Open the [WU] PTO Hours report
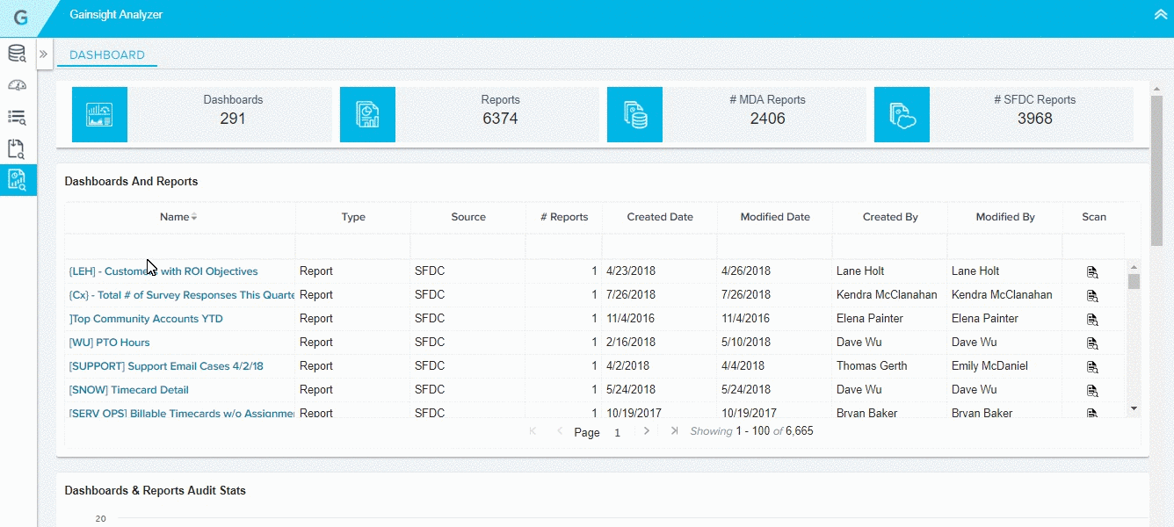This screenshot has width=1174, height=527. [110, 343]
